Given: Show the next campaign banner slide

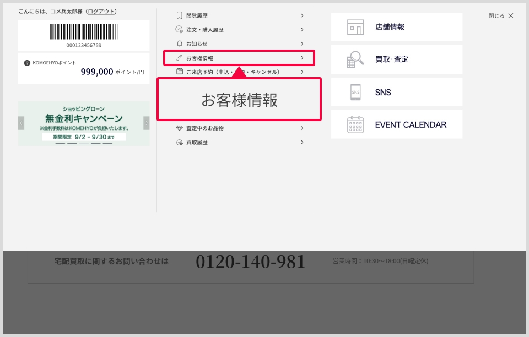Looking at the screenshot, I should (146, 123).
